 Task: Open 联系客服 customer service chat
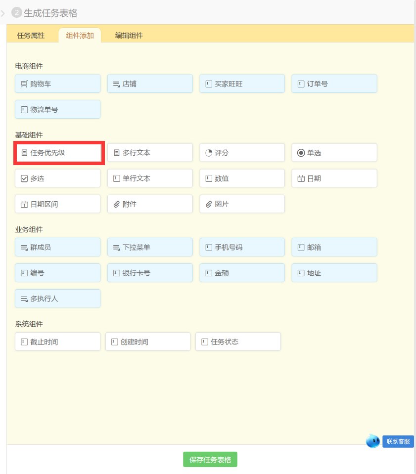click(x=398, y=441)
